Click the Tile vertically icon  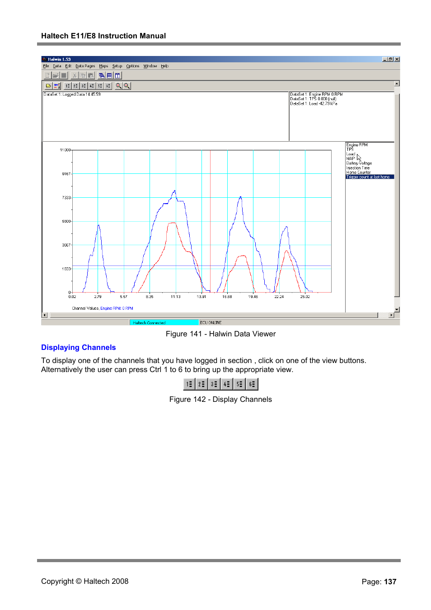[x=117, y=75]
